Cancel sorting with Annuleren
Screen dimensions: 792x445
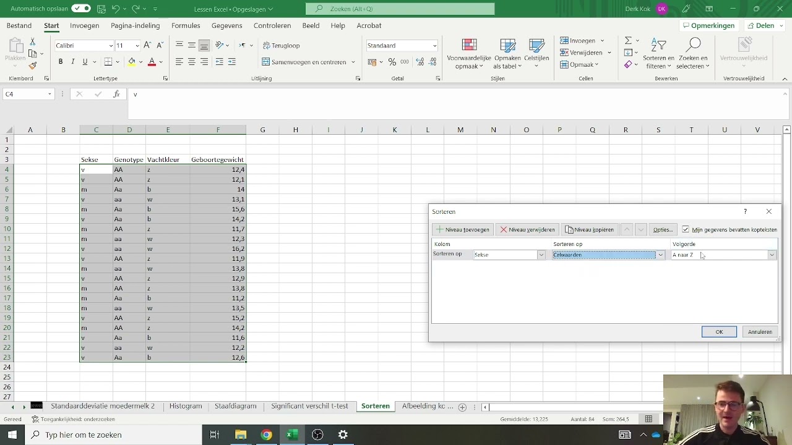pos(760,332)
